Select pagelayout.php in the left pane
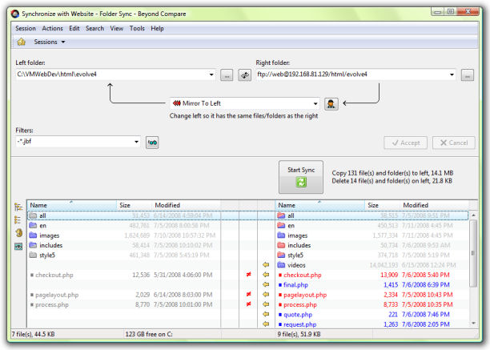490x350 pixels. click(x=124, y=295)
